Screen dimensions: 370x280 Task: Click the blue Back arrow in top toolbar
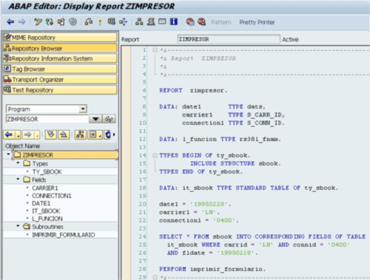click(10, 22)
